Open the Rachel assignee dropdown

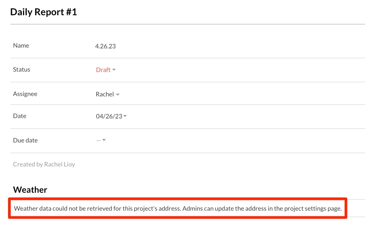(x=105, y=94)
